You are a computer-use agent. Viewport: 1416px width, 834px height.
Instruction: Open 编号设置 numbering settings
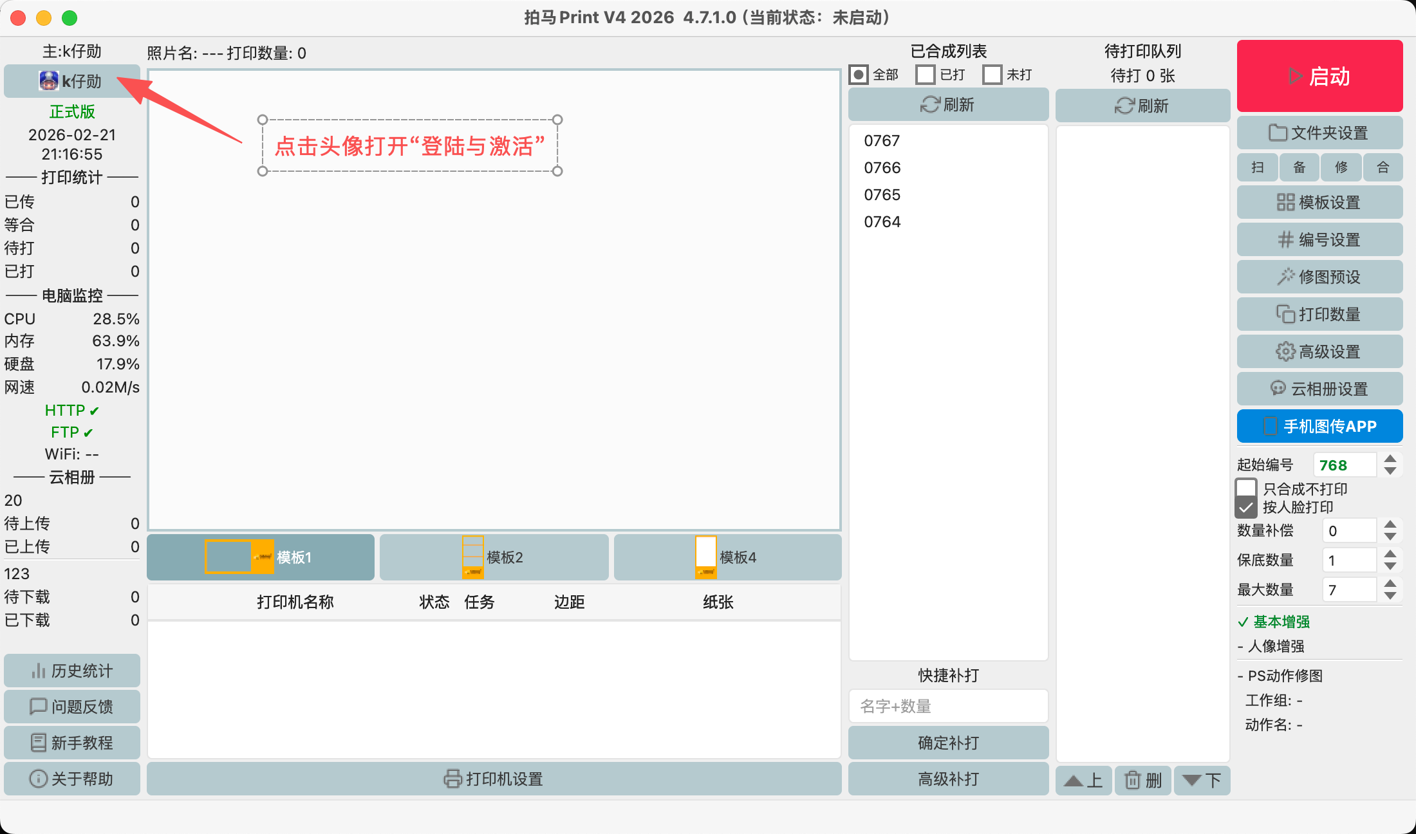click(x=1319, y=240)
